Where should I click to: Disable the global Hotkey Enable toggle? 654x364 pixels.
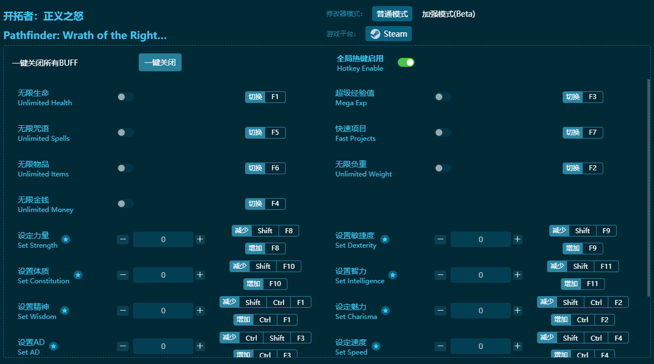(406, 62)
